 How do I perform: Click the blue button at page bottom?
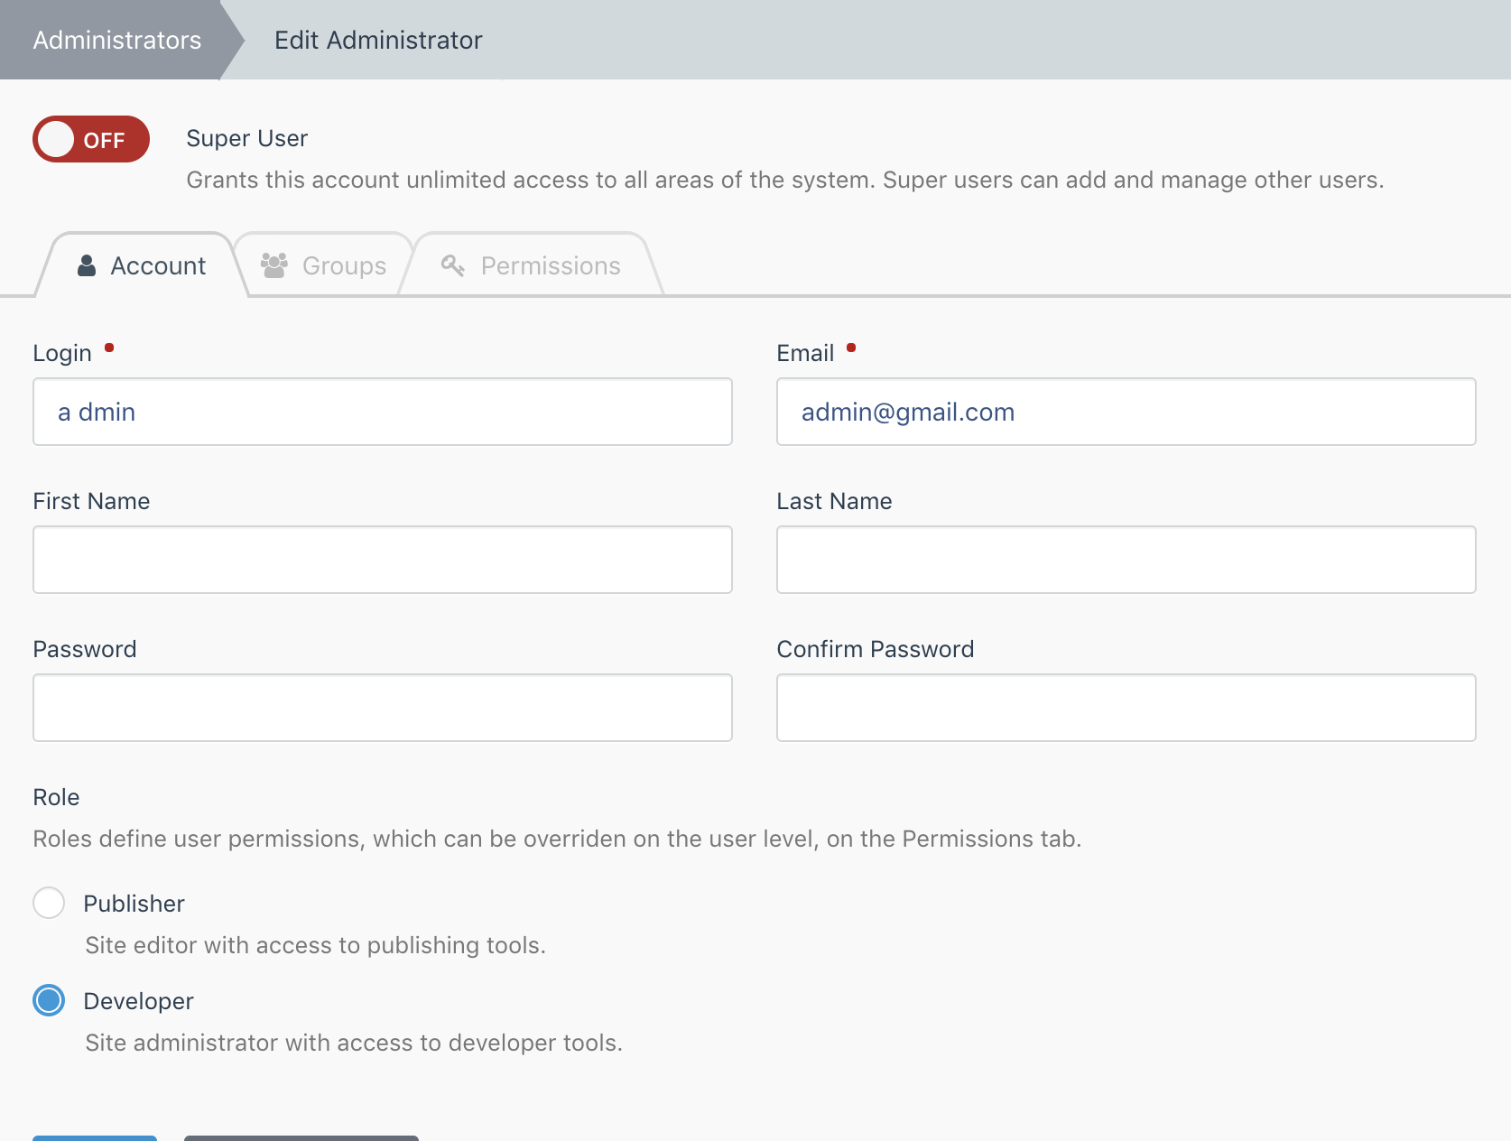click(94, 1138)
